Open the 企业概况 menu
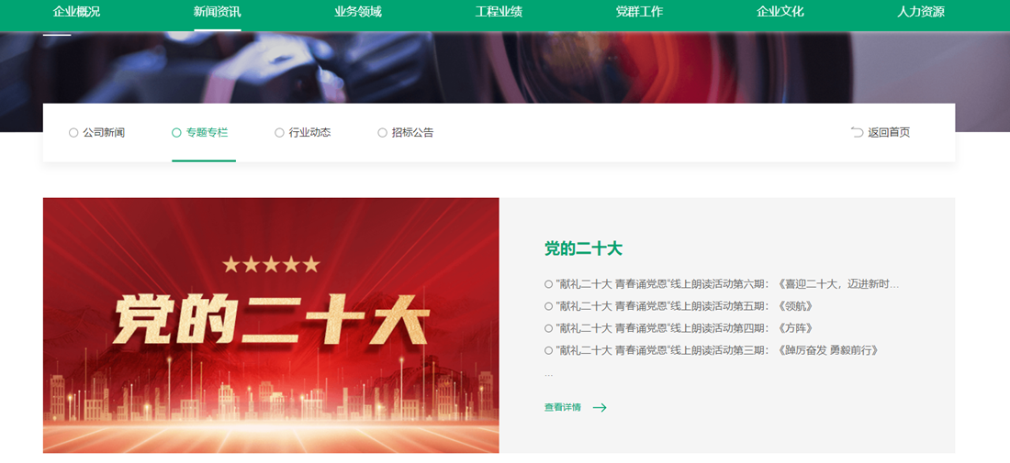 [x=76, y=12]
